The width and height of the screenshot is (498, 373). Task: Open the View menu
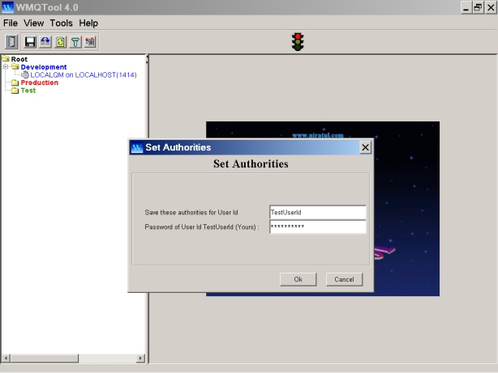[x=34, y=23]
